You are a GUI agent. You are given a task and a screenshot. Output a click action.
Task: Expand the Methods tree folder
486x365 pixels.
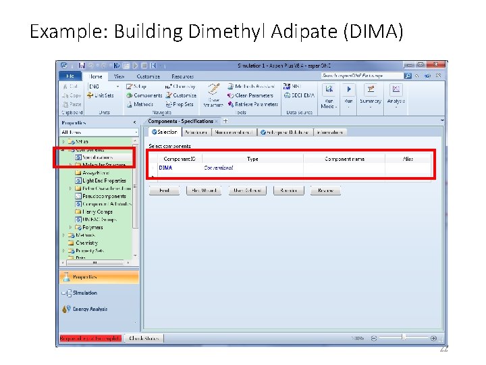coord(64,235)
